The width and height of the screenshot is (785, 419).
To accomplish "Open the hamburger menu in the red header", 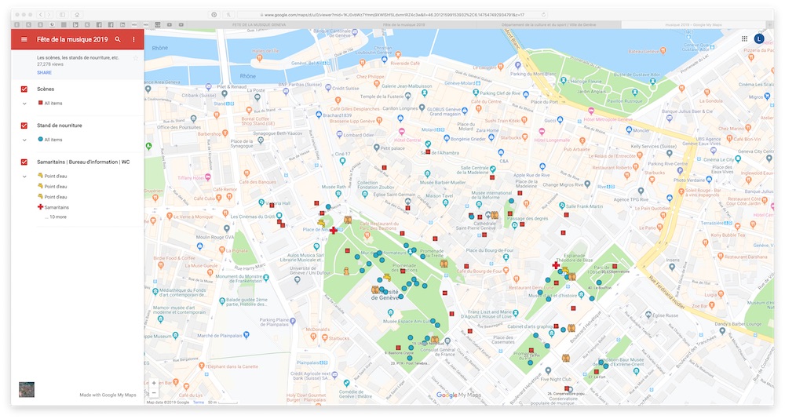I will [24, 39].
